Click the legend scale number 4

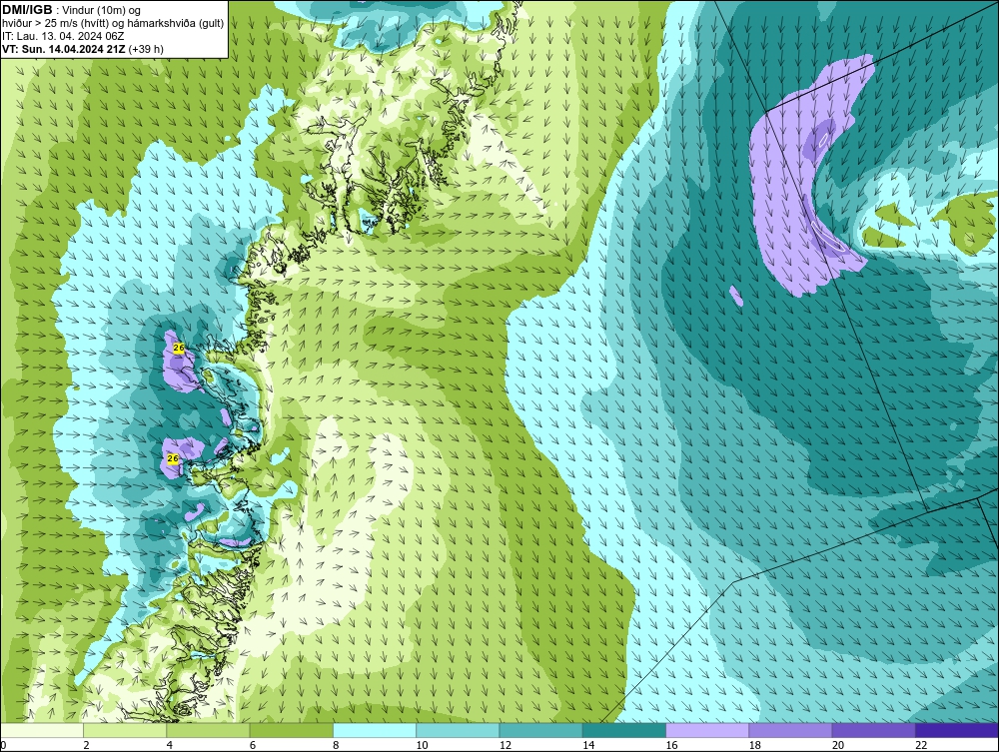pos(170,746)
